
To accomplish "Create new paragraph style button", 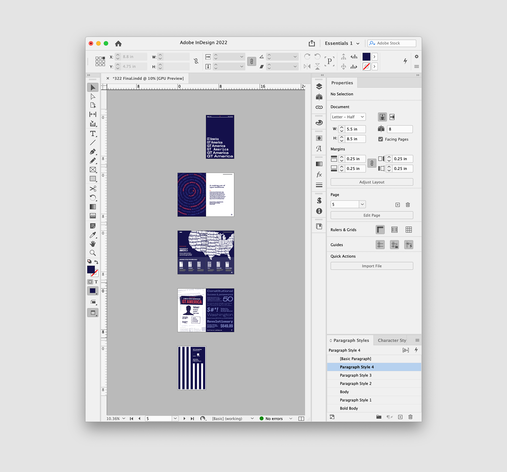I will pyautogui.click(x=400, y=417).
